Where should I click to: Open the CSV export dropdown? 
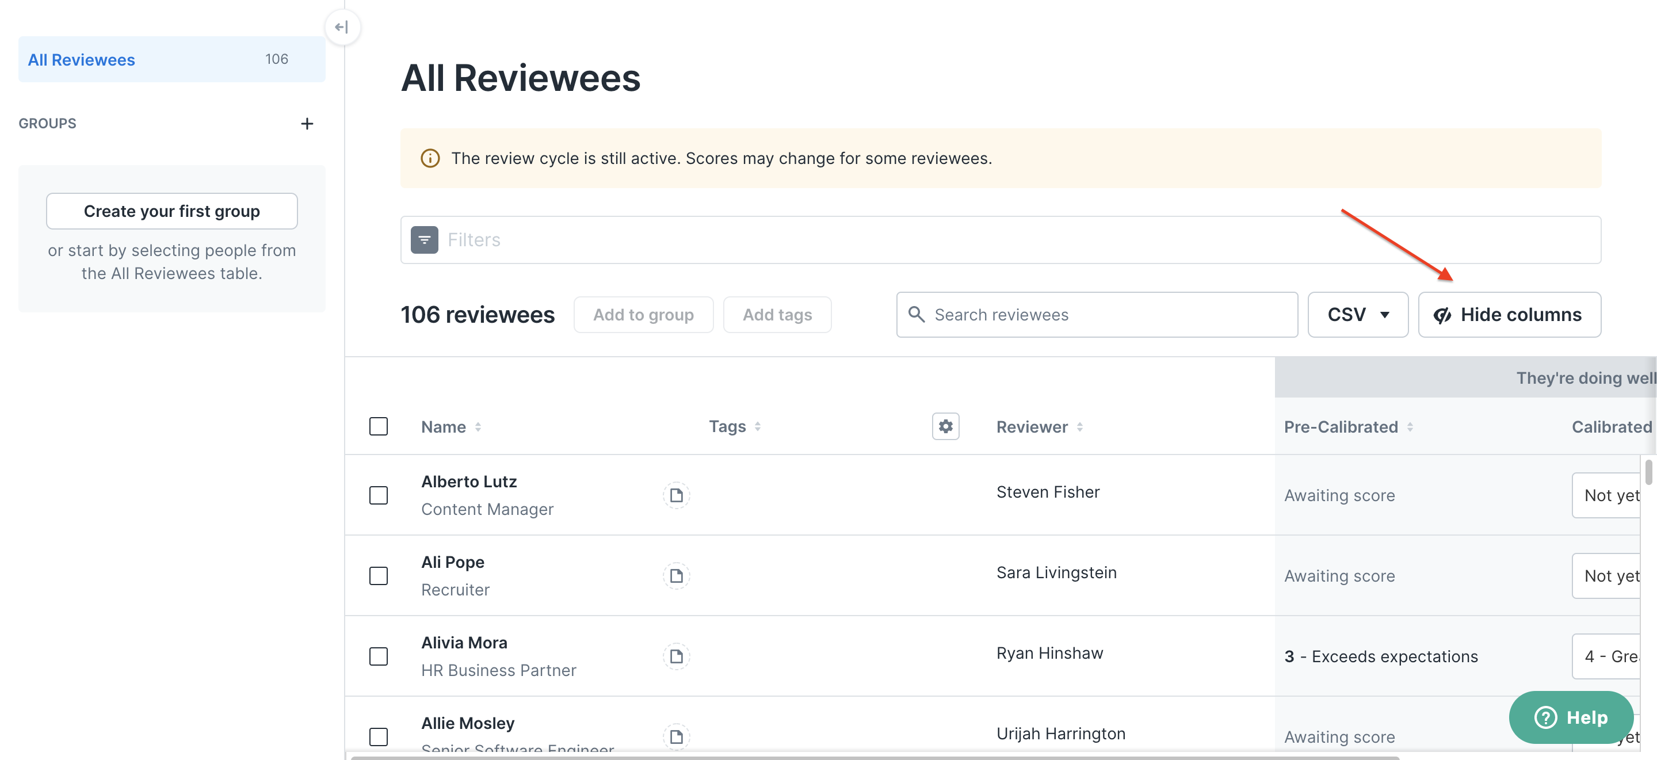pos(1358,315)
